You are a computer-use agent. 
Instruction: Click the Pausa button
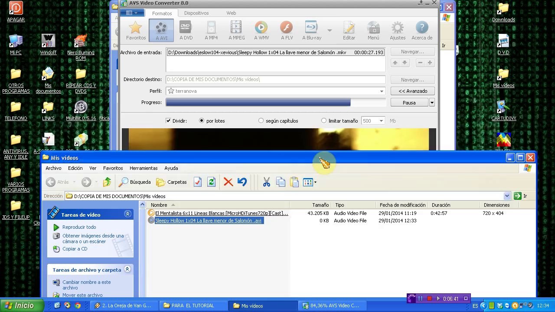click(x=409, y=103)
